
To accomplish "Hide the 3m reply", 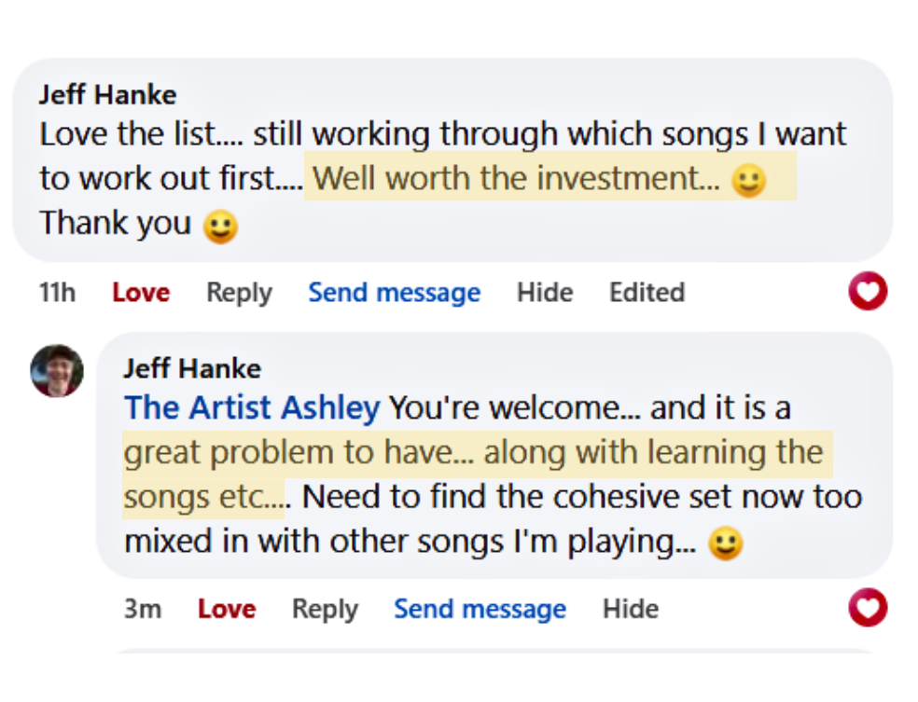I will click(x=631, y=610).
